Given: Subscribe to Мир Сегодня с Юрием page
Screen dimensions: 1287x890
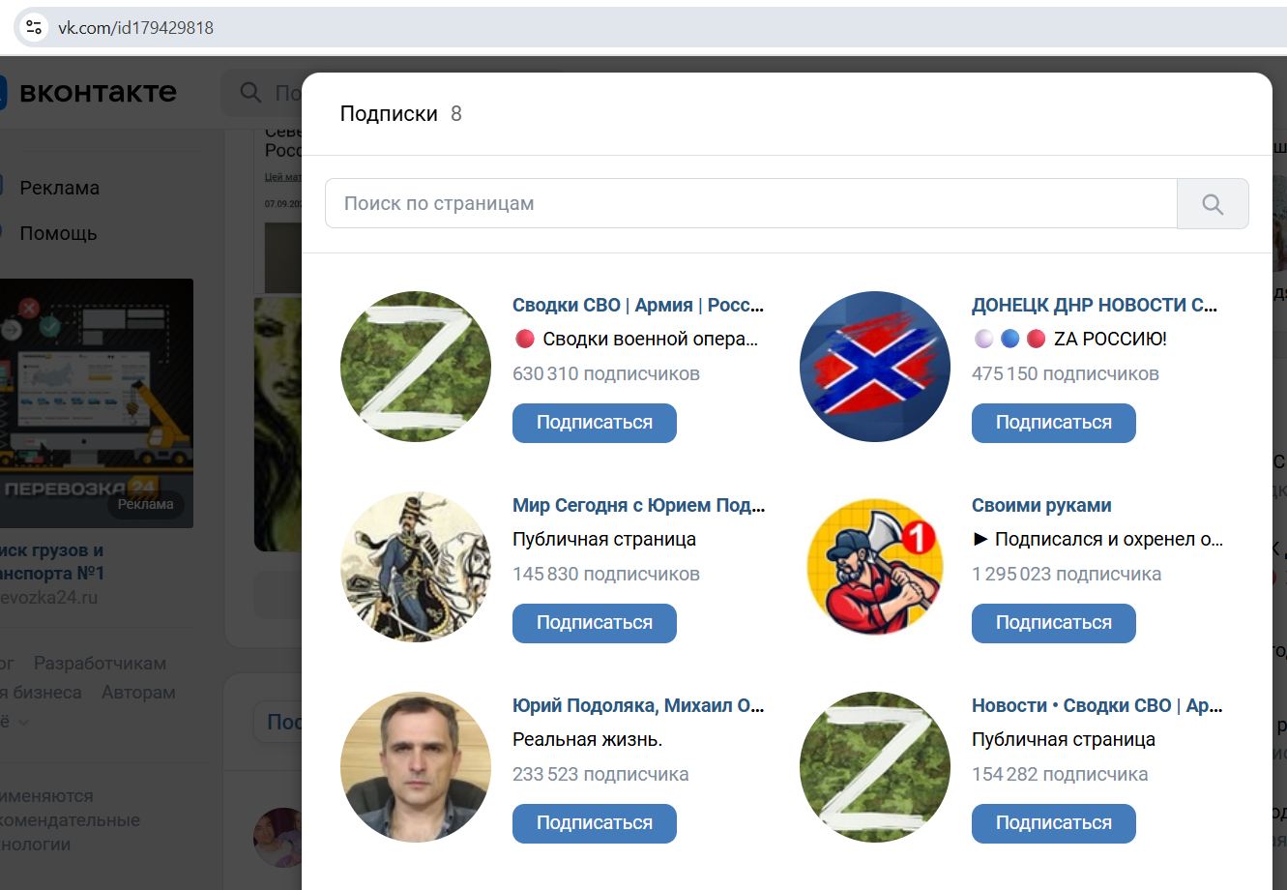Looking at the screenshot, I should (595, 623).
